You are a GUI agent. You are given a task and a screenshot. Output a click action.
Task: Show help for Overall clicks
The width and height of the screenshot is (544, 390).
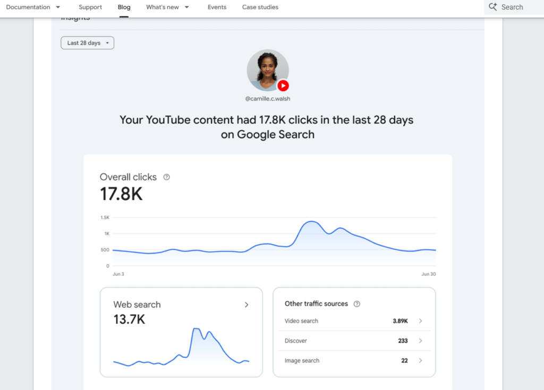coord(166,177)
